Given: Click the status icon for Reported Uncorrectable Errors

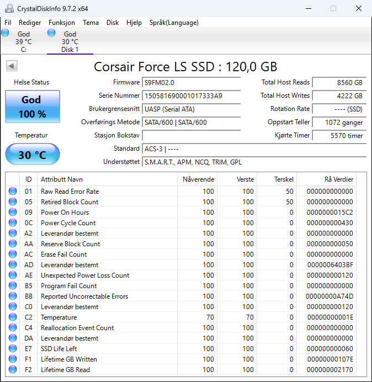Looking at the screenshot, I should (13, 296).
